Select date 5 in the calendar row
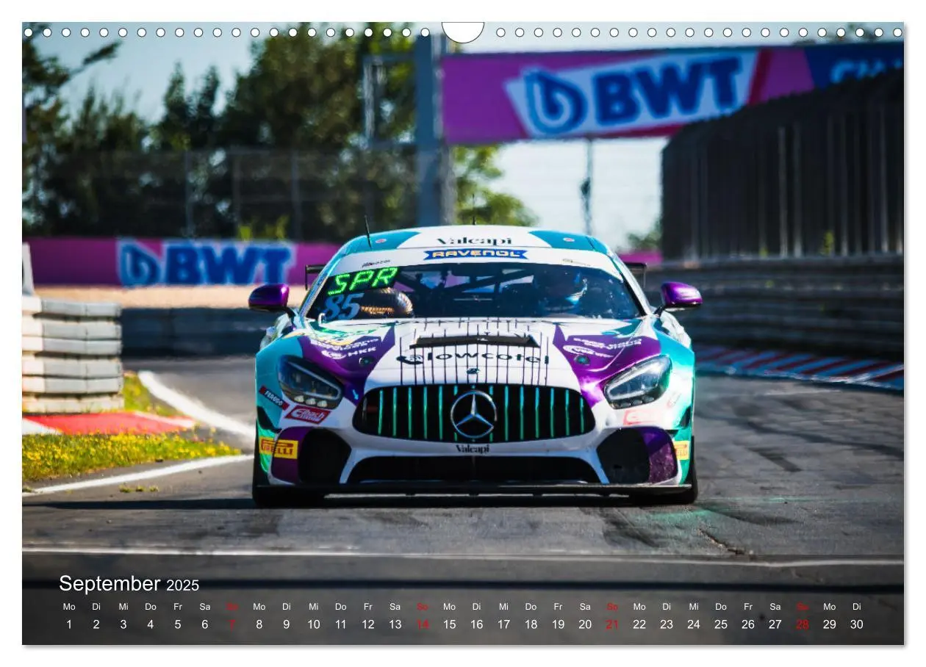This screenshot has width=926, height=667. [x=178, y=624]
